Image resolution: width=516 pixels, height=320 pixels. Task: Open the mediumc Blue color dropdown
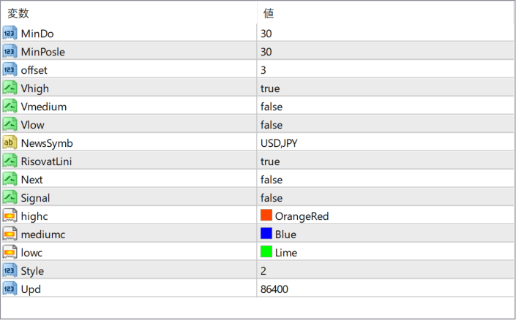(x=385, y=235)
